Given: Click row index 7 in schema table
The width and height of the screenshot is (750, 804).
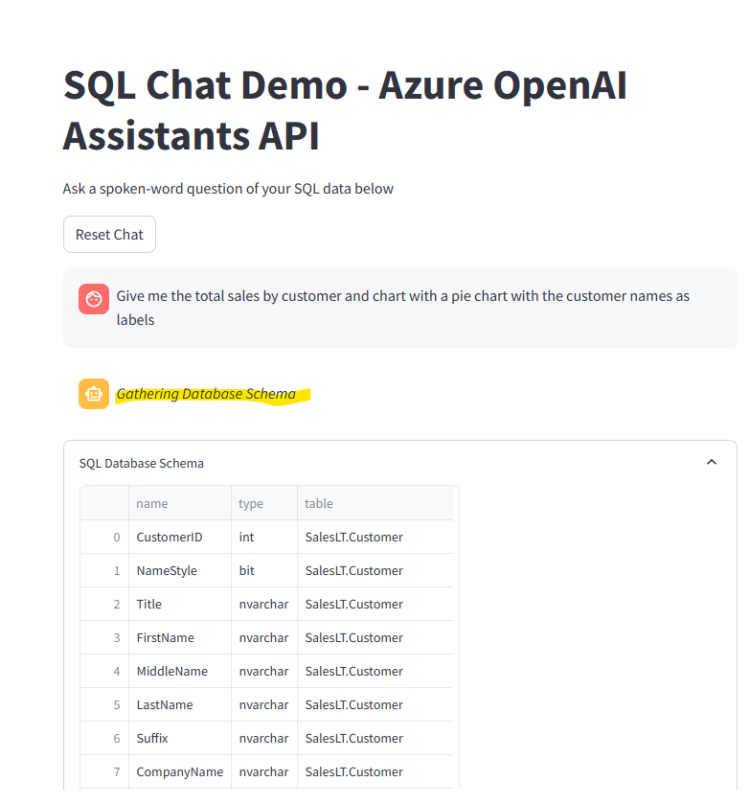Looking at the screenshot, I should 104,771.
